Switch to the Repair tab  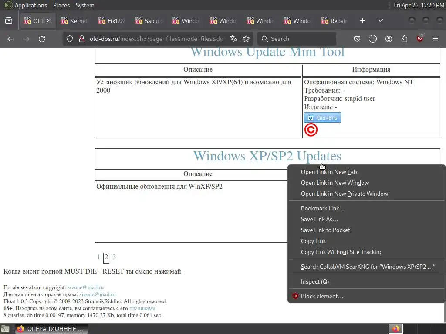335,21
